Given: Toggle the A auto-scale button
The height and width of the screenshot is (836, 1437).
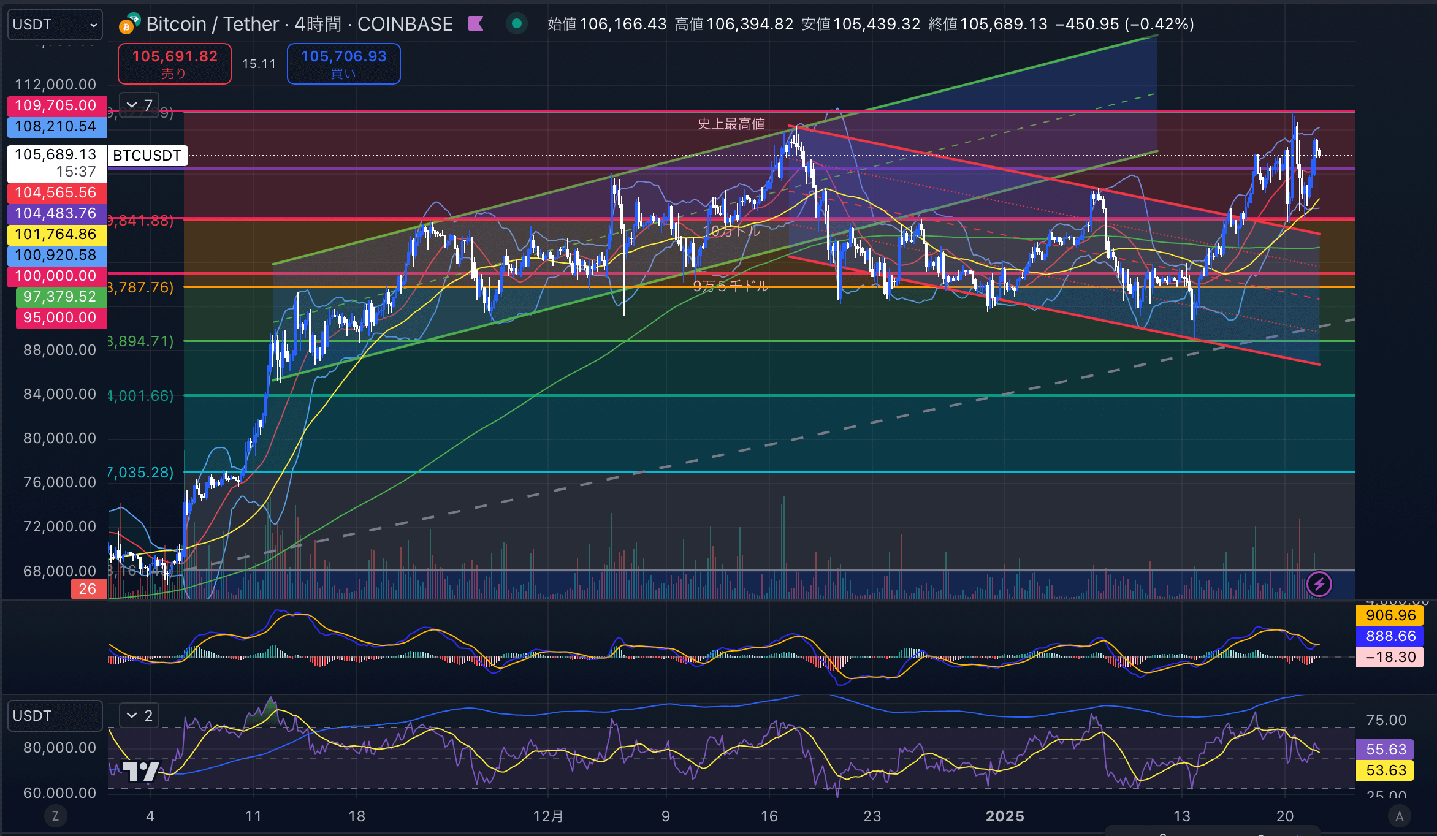Looking at the screenshot, I should (1399, 816).
